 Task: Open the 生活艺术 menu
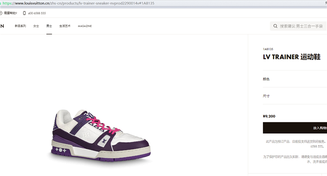click(x=65, y=26)
